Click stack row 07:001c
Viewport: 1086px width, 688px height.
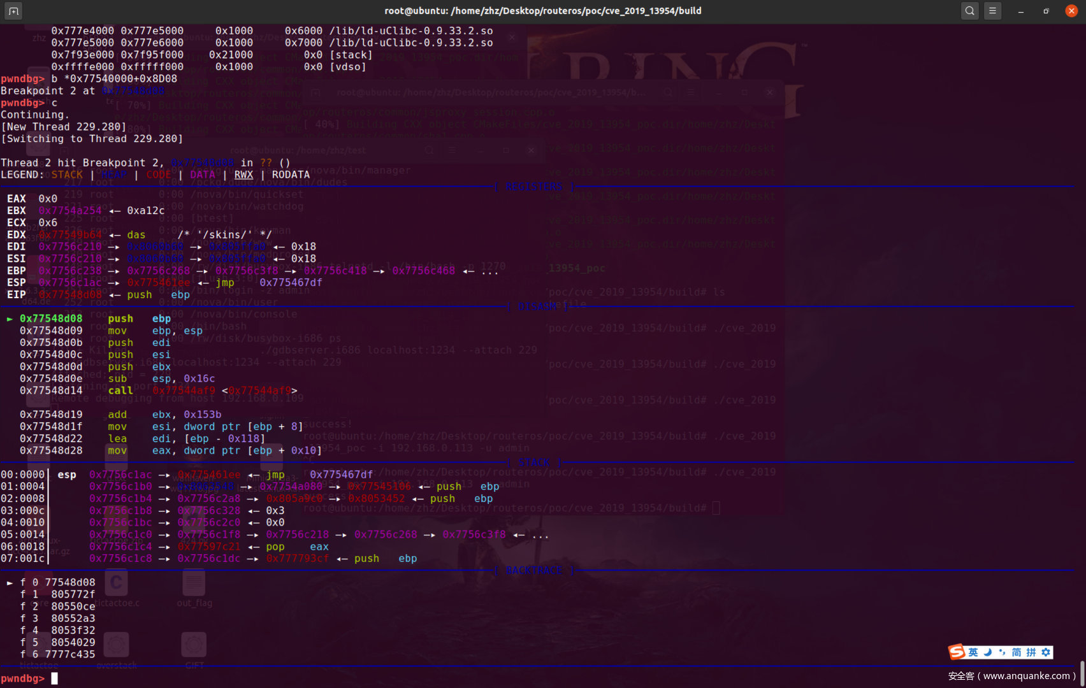click(208, 559)
